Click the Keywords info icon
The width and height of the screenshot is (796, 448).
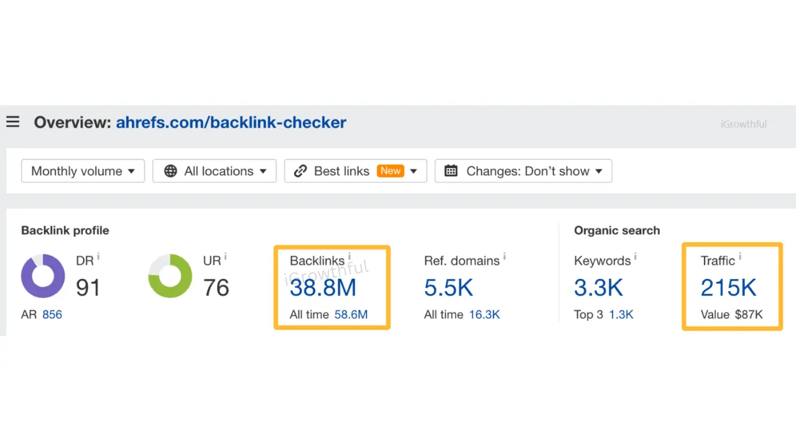[635, 256]
